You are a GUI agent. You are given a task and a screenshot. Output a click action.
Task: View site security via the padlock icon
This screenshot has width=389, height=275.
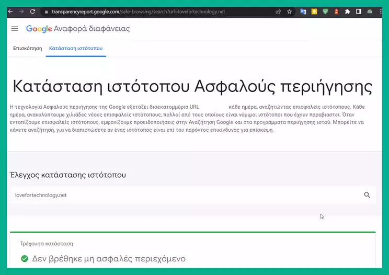(x=46, y=12)
